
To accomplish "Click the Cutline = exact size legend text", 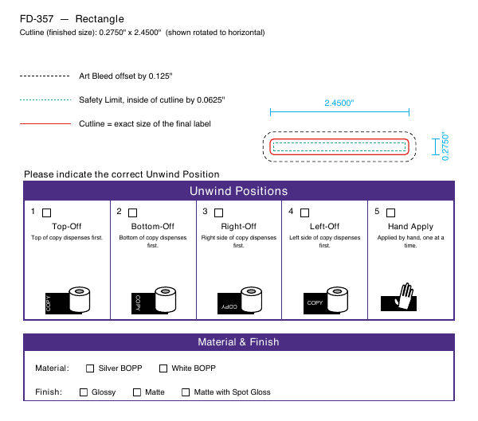I will [x=145, y=124].
